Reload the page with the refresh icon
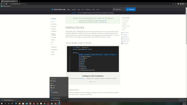Screen dimensions: 187x105 click(6, 4)
